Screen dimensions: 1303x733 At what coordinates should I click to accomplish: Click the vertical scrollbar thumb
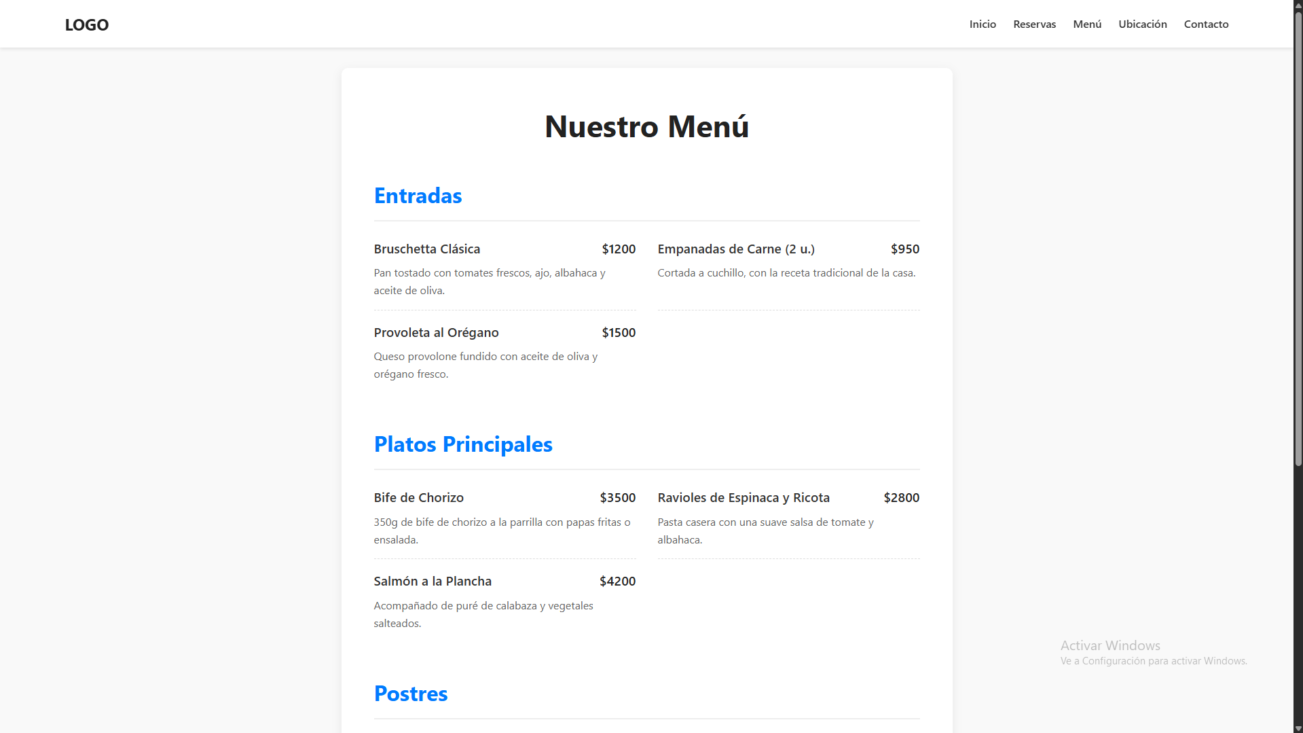[x=1298, y=238]
